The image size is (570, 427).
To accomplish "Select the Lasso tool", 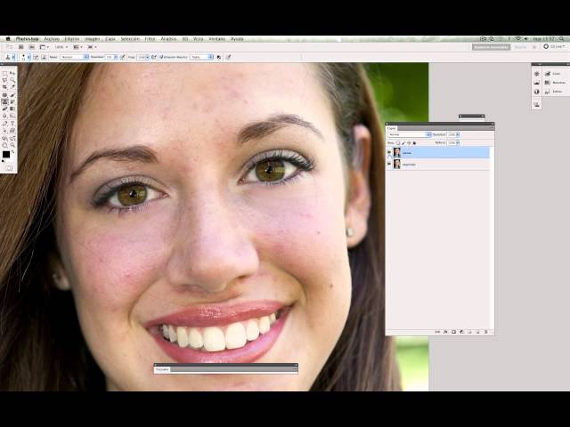I will [4, 80].
